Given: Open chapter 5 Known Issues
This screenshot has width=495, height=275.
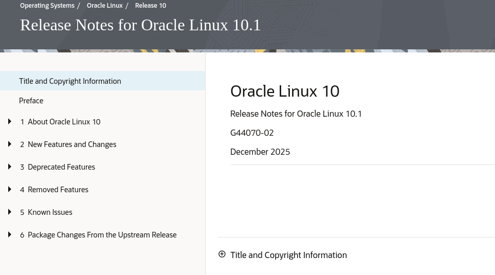Looking at the screenshot, I should pos(46,212).
